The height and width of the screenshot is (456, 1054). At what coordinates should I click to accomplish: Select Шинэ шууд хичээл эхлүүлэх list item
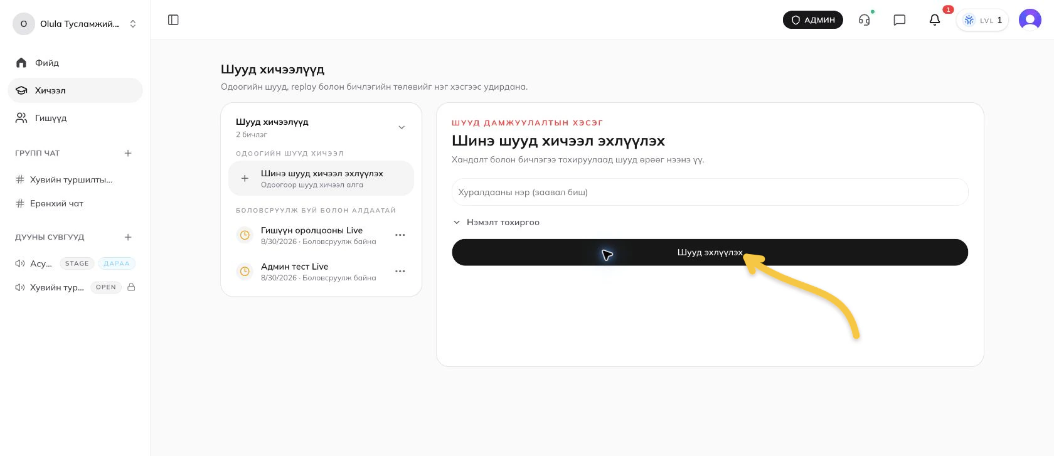[x=321, y=178]
